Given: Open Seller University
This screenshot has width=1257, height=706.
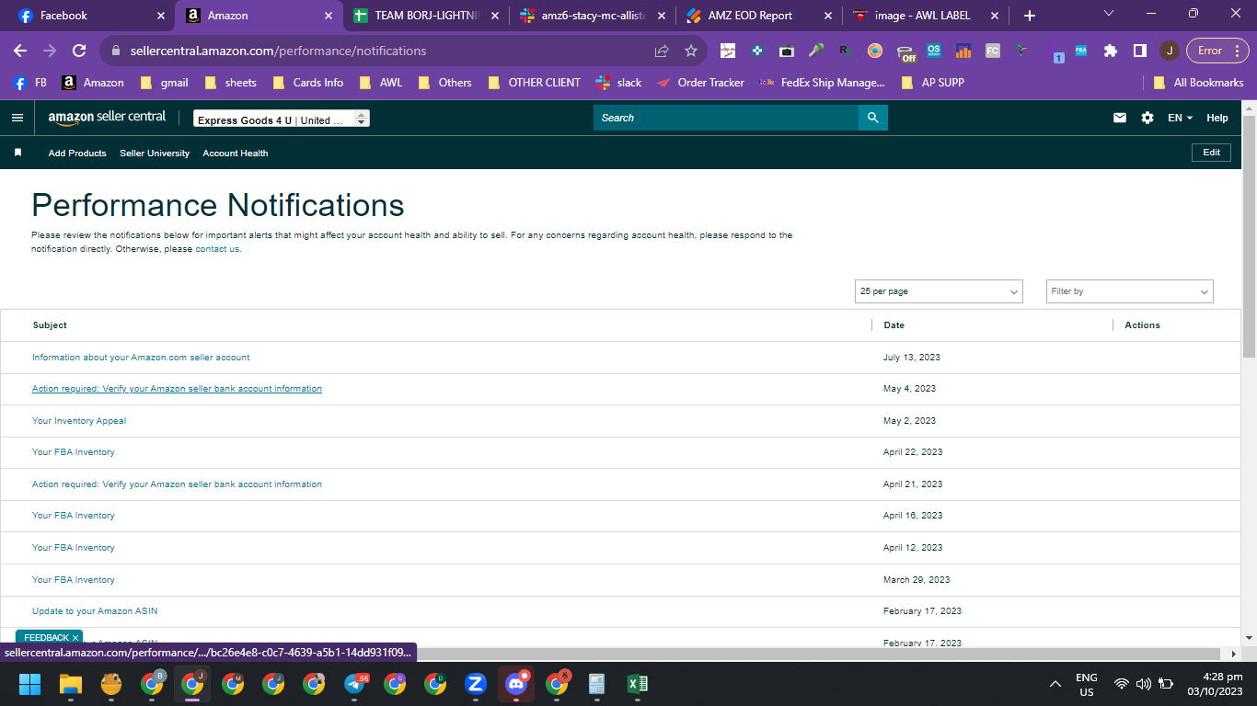Looking at the screenshot, I should point(155,154).
